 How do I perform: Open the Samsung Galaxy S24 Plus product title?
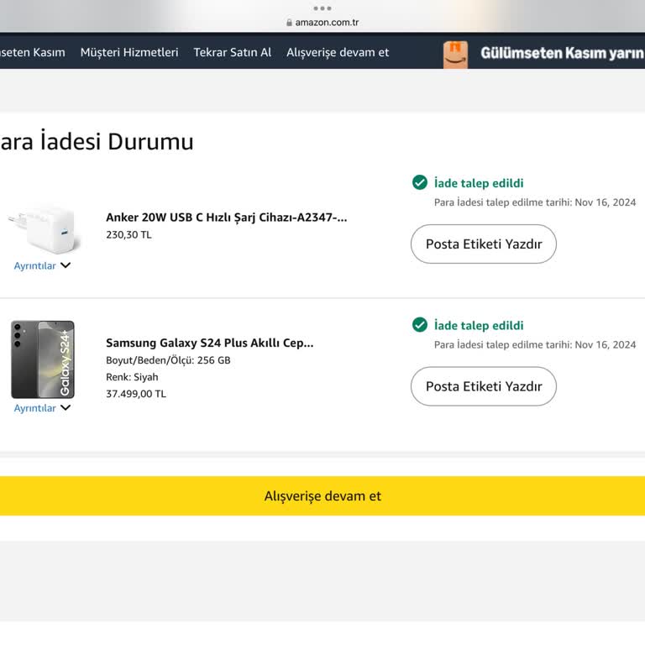tap(209, 343)
